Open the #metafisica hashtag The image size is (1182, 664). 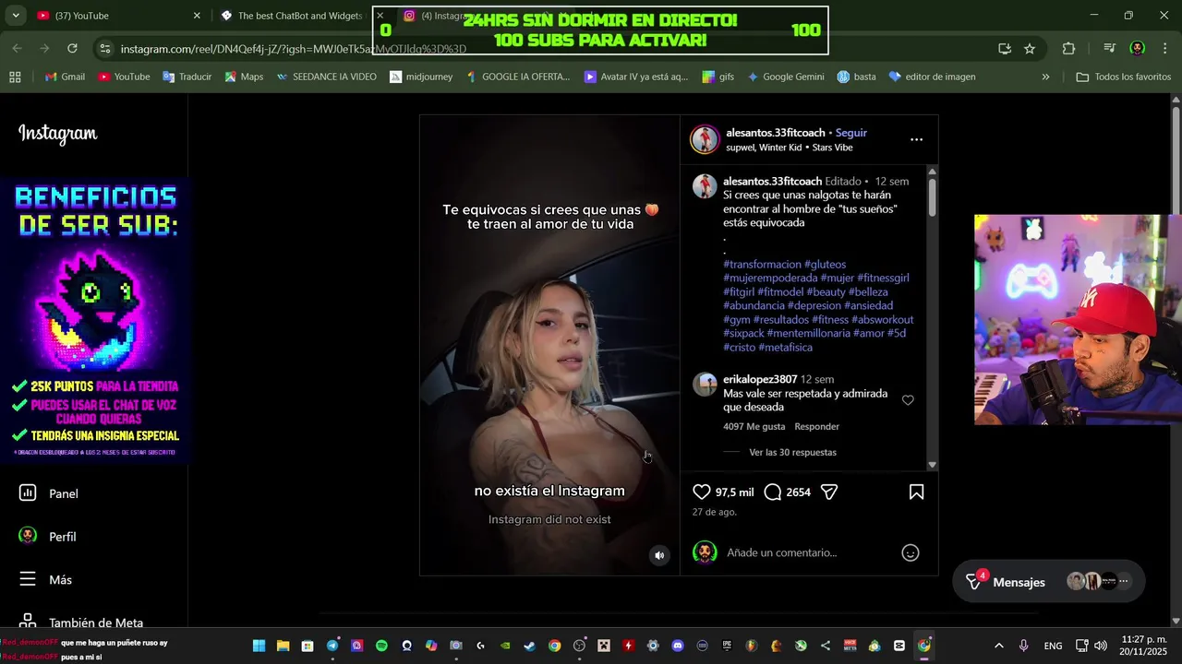point(785,348)
